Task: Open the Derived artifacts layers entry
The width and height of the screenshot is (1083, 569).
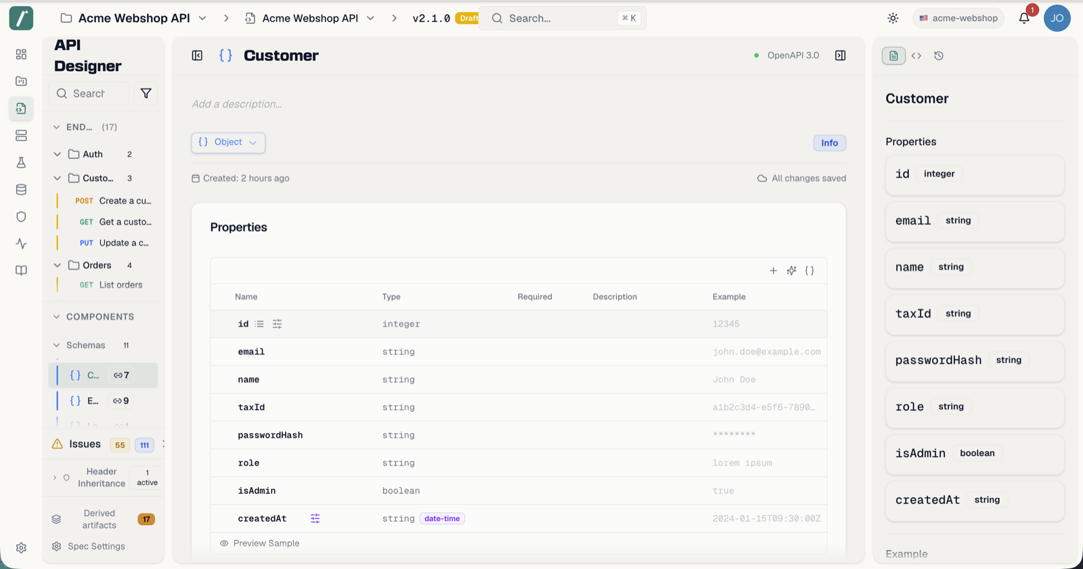Action: tap(103, 519)
